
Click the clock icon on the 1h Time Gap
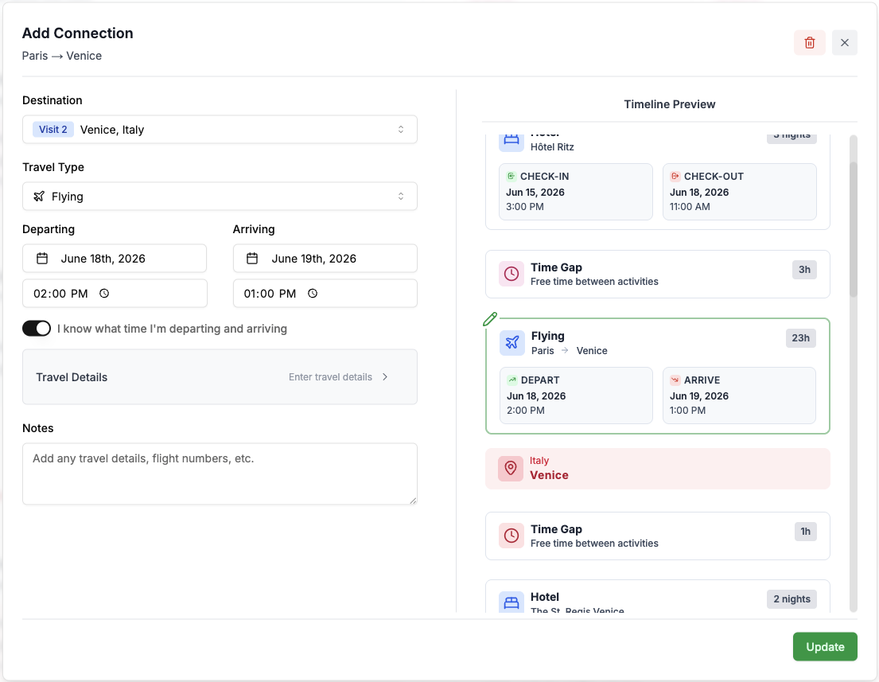[x=511, y=536]
